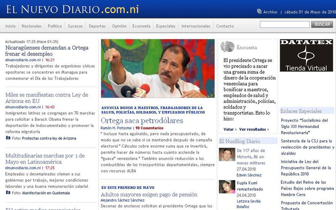
Task: Go to the Inicio menu item
Action: 10,26
